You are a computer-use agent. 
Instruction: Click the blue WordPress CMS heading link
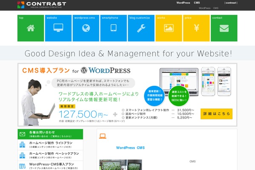click(x=130, y=148)
